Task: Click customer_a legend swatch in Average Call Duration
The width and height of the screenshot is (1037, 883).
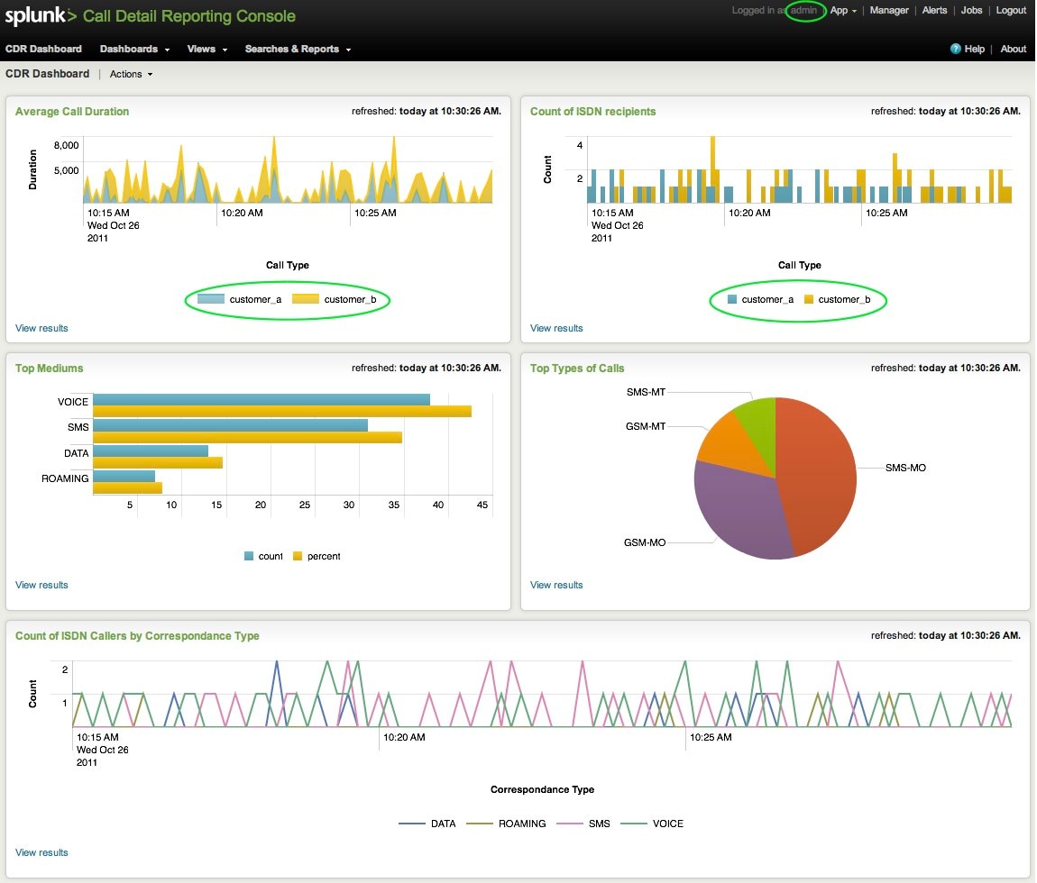Action: point(211,299)
